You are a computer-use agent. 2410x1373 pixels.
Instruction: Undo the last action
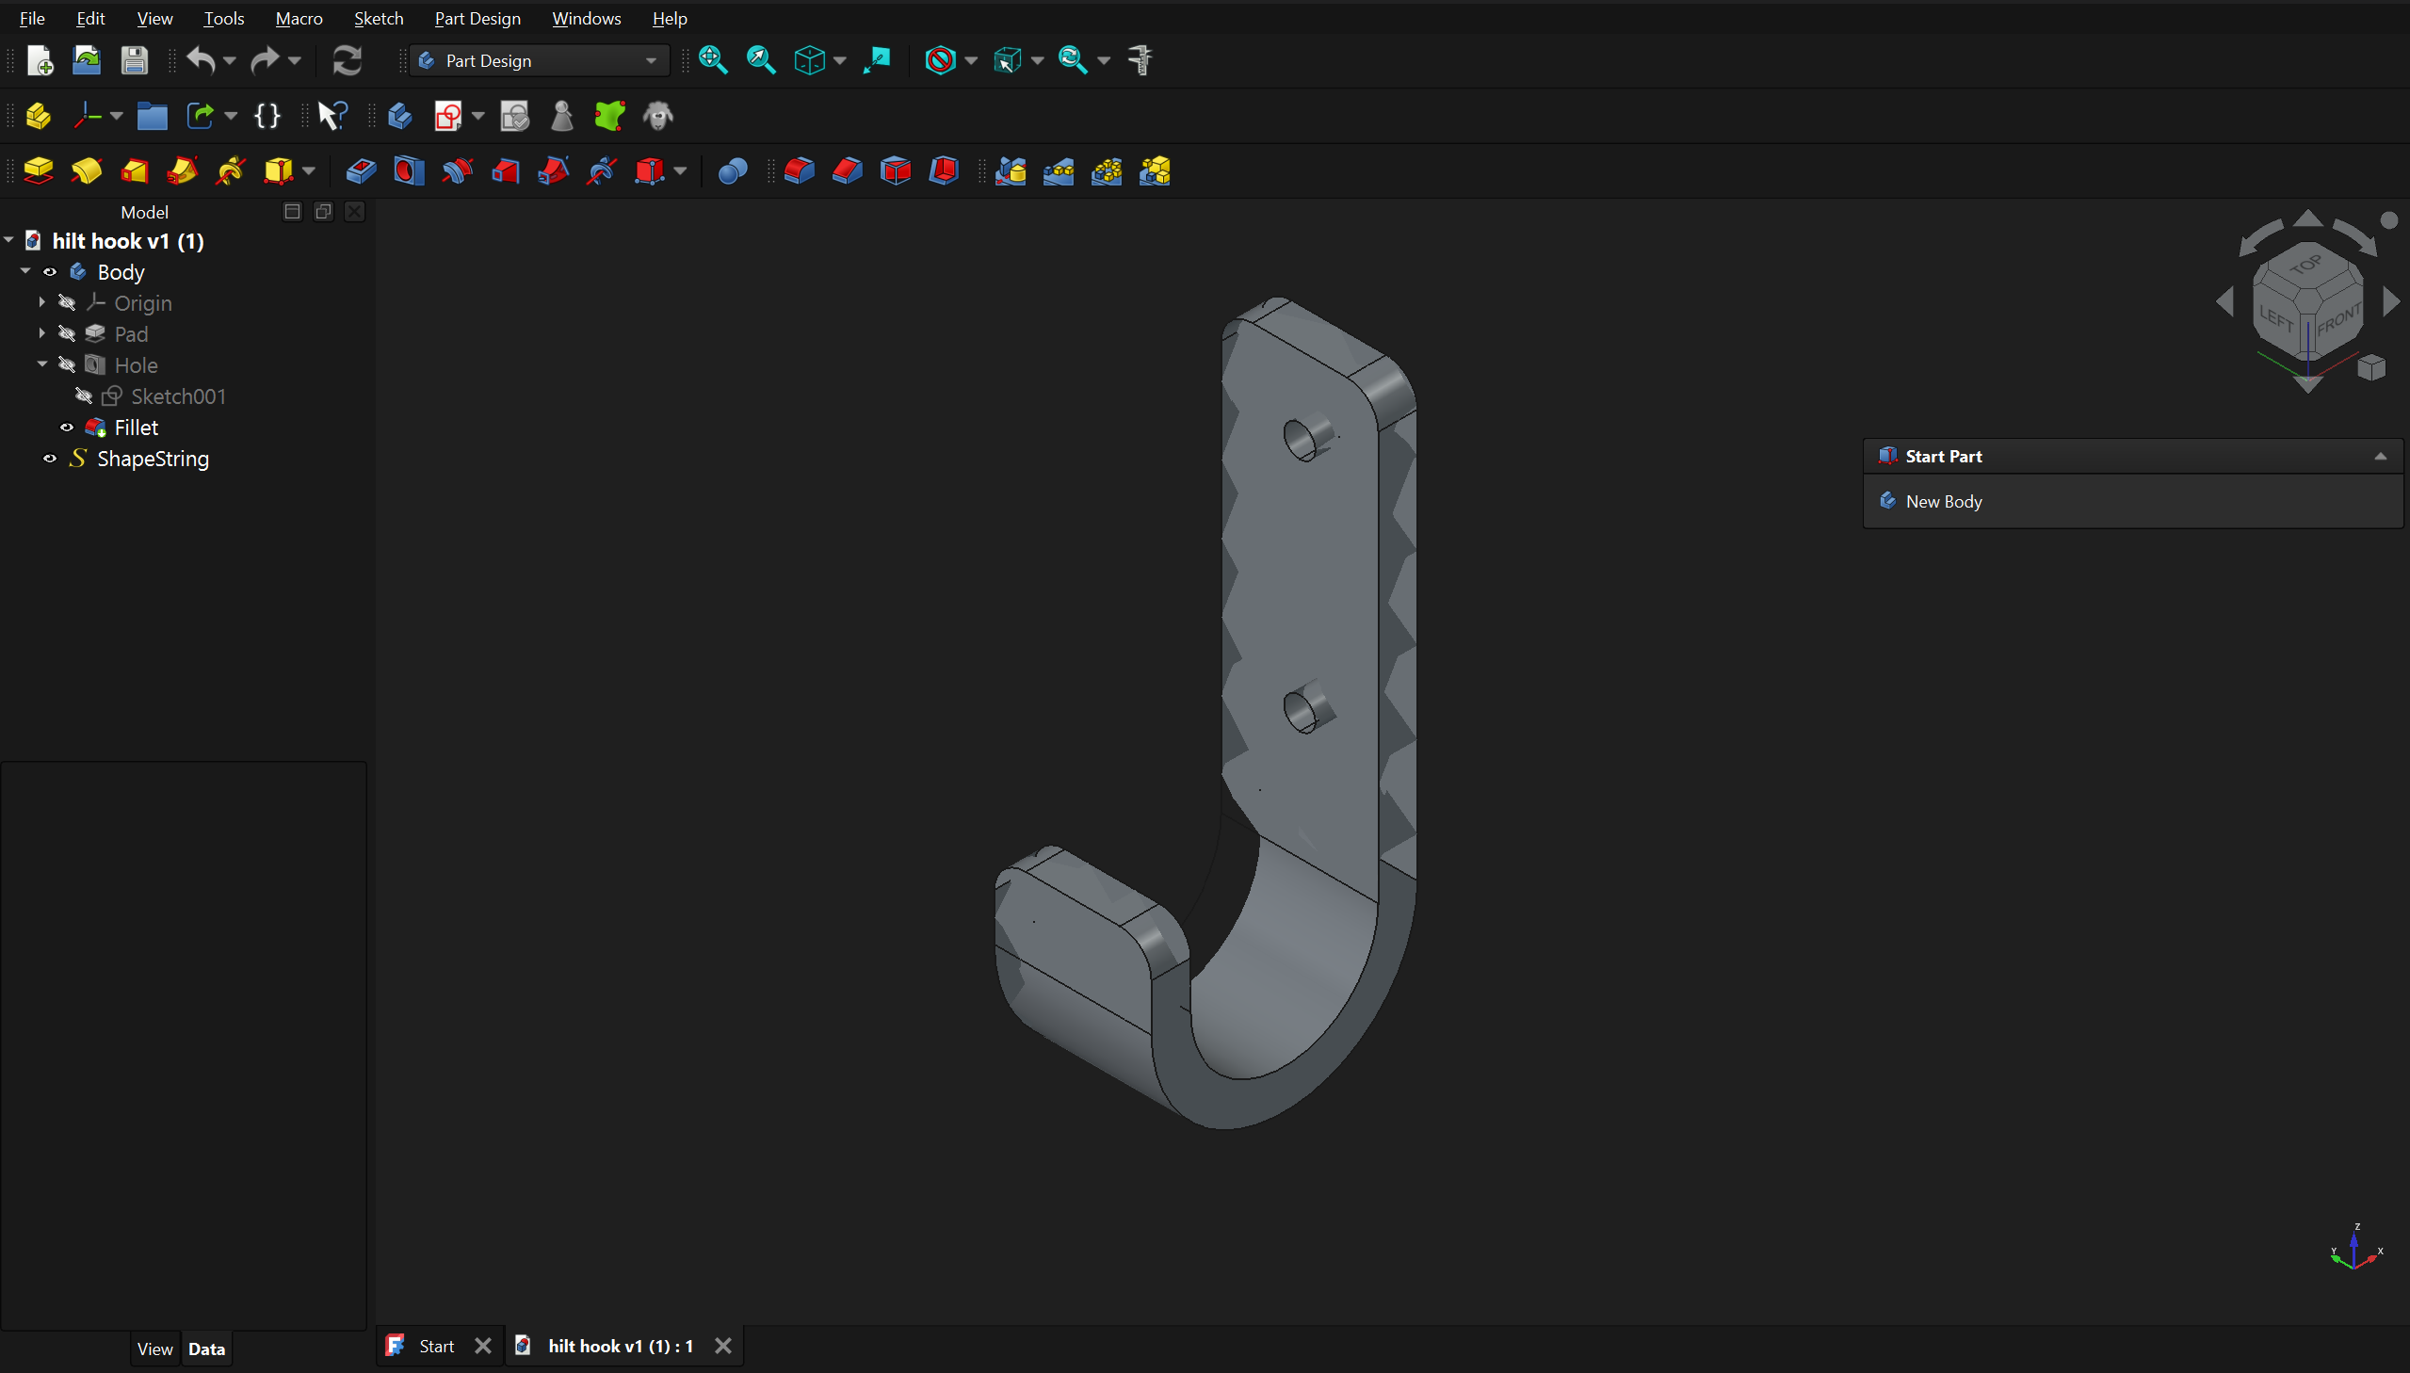click(201, 60)
